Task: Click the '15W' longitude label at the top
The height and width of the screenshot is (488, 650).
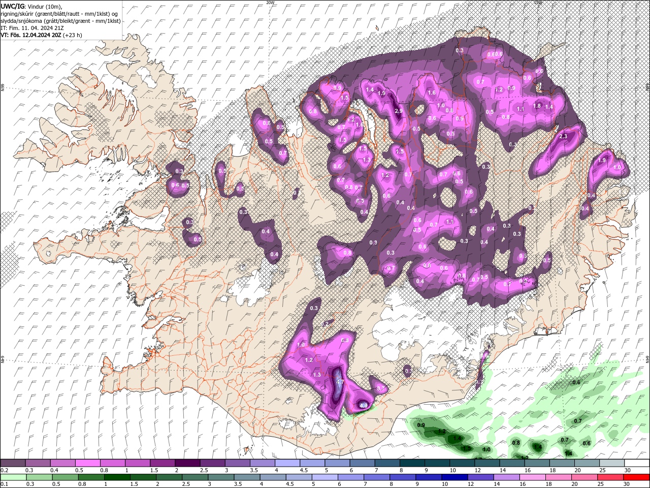Action: 538,3
